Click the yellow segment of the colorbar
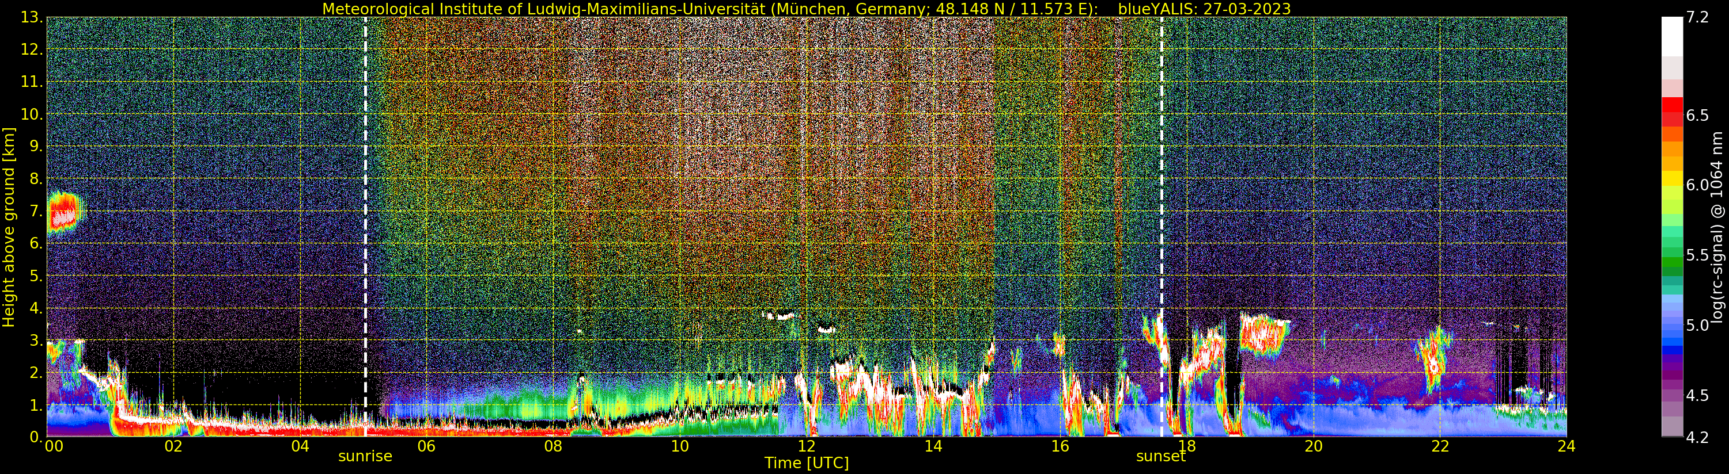Image resolution: width=1729 pixels, height=474 pixels. 1672,178
